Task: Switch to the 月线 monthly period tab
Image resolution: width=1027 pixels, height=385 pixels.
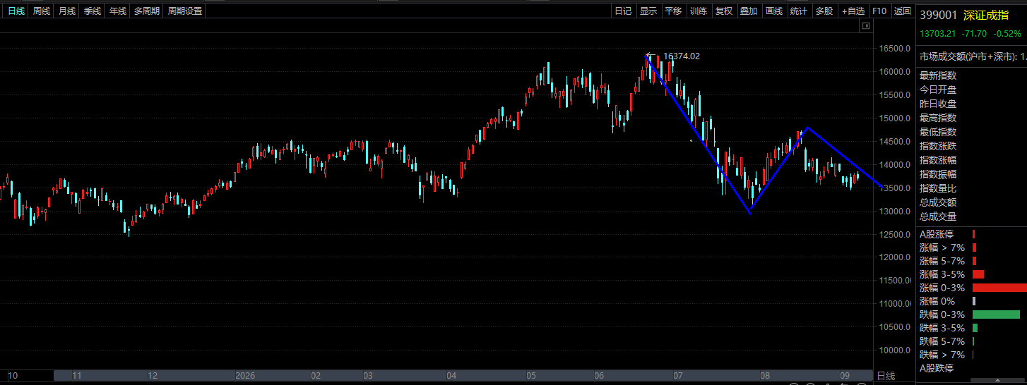Action: [66, 11]
